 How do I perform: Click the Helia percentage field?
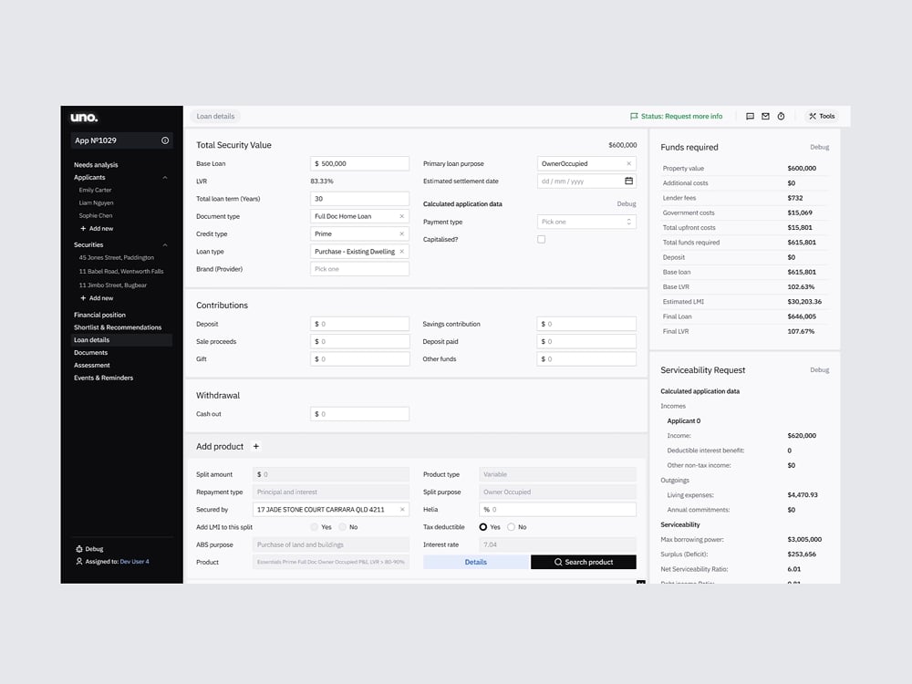coord(558,510)
